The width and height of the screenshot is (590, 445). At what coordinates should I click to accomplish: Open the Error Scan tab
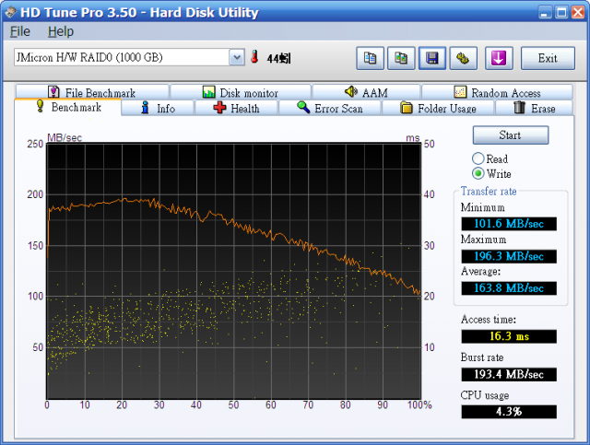[330, 109]
